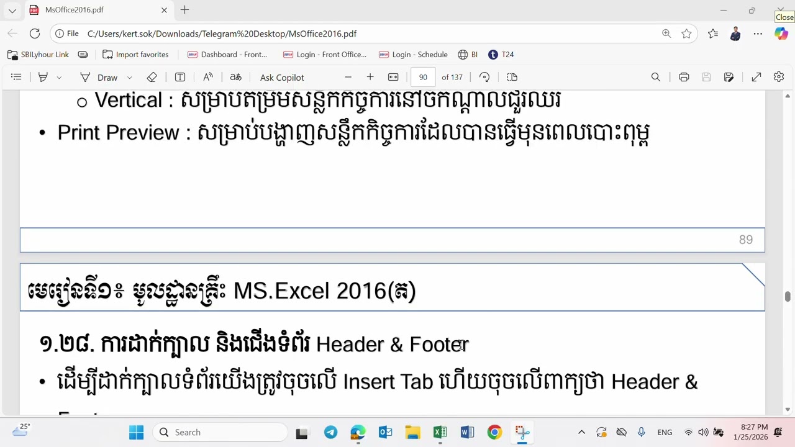This screenshot has height=447, width=795.
Task: Zoom the page from address bar magnifier
Action: pyautogui.click(x=666, y=34)
